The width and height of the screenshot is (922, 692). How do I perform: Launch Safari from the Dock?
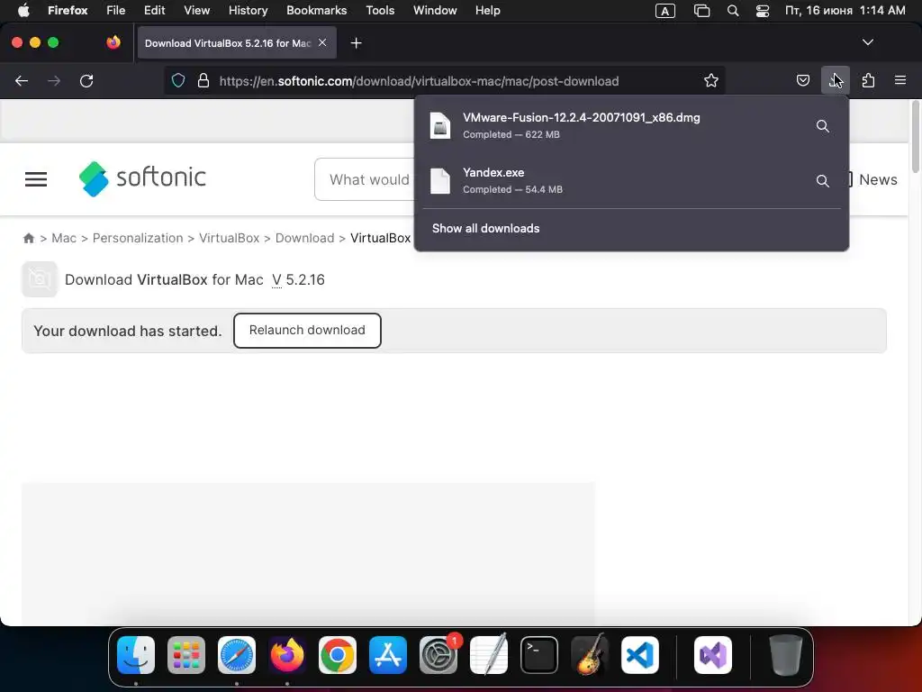(237, 655)
